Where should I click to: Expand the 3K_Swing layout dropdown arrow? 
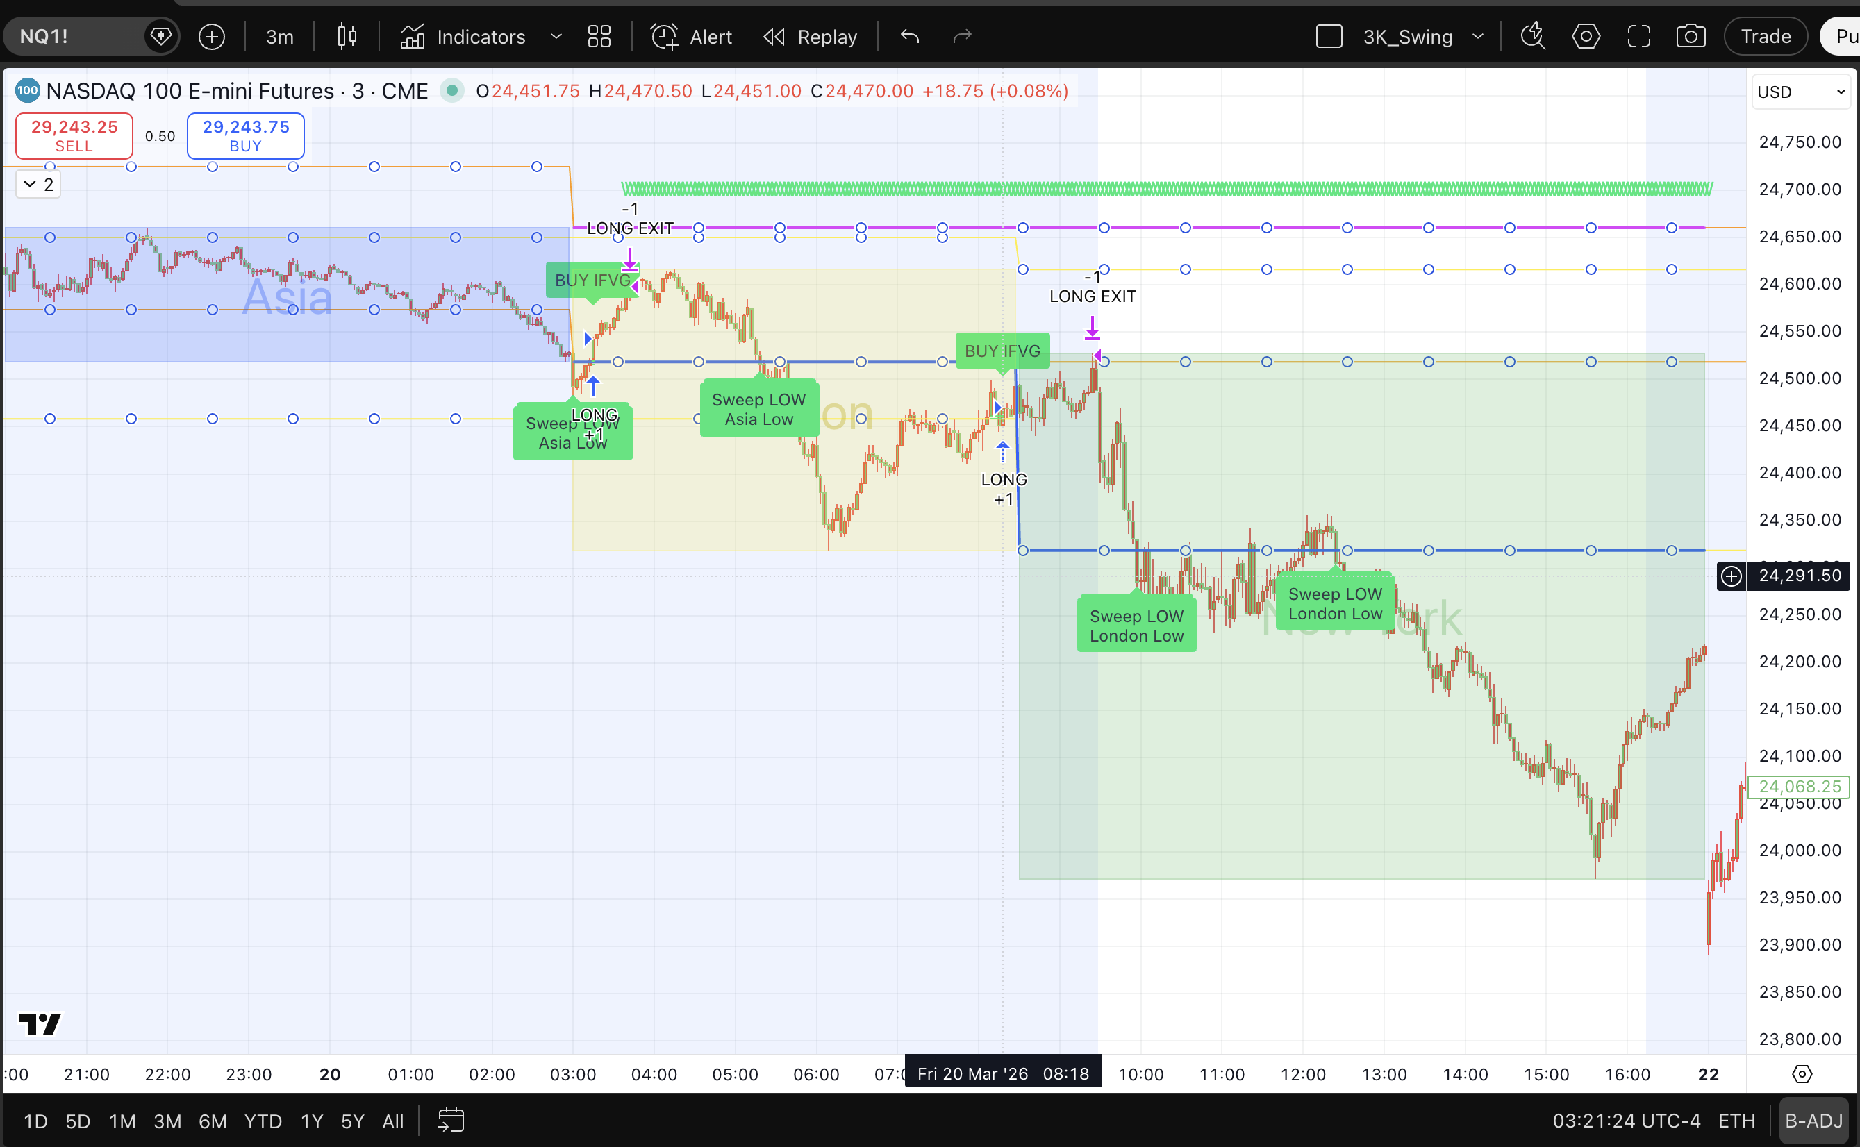click(1477, 36)
